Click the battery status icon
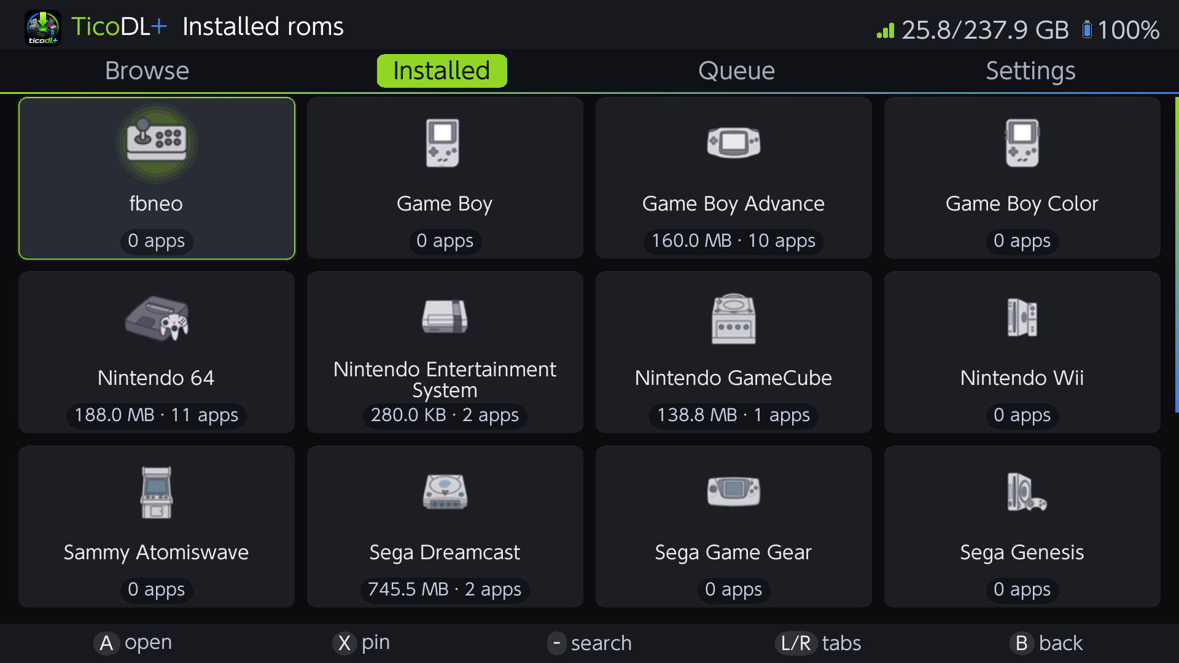 1087,29
